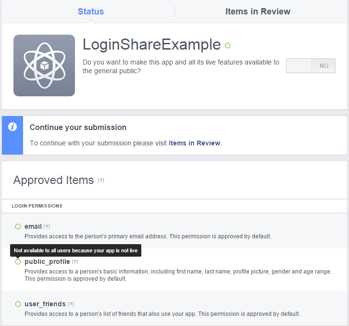This screenshot has height=326, width=349.
Task: Click the NO label on the live toggle
Action: [324, 66]
